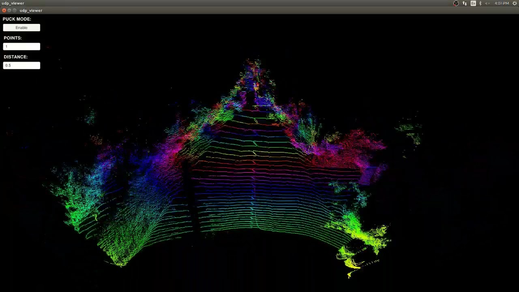The width and height of the screenshot is (519, 292).
Task: Click the Enable puck mode button
Action: coord(21,28)
